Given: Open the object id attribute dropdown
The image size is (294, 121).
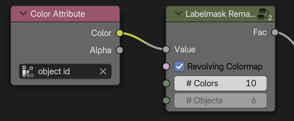Looking at the screenshot, I should click(65, 71).
